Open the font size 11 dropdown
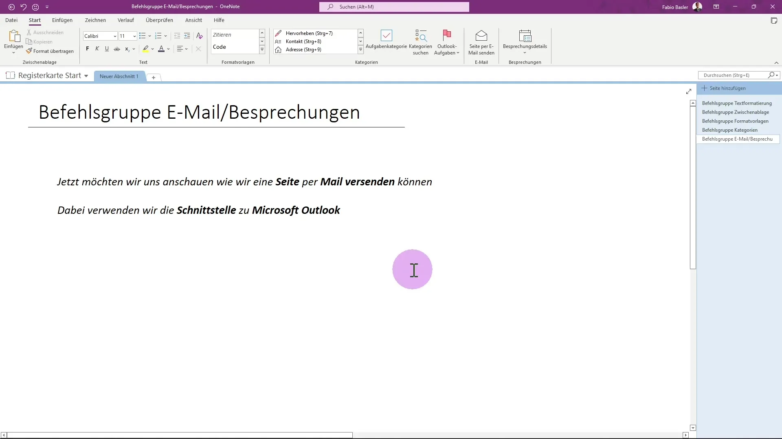Viewport: 782px width, 439px height. (134, 36)
